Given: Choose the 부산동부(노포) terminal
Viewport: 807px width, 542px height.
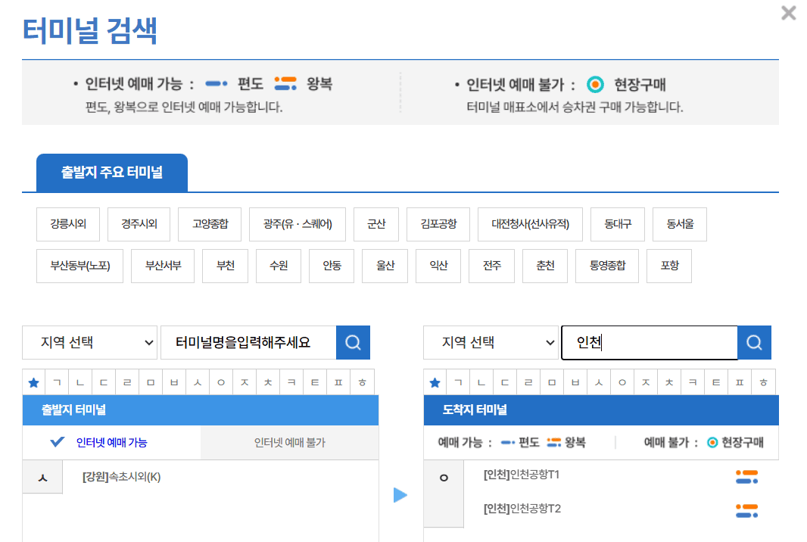Looking at the screenshot, I should [79, 266].
